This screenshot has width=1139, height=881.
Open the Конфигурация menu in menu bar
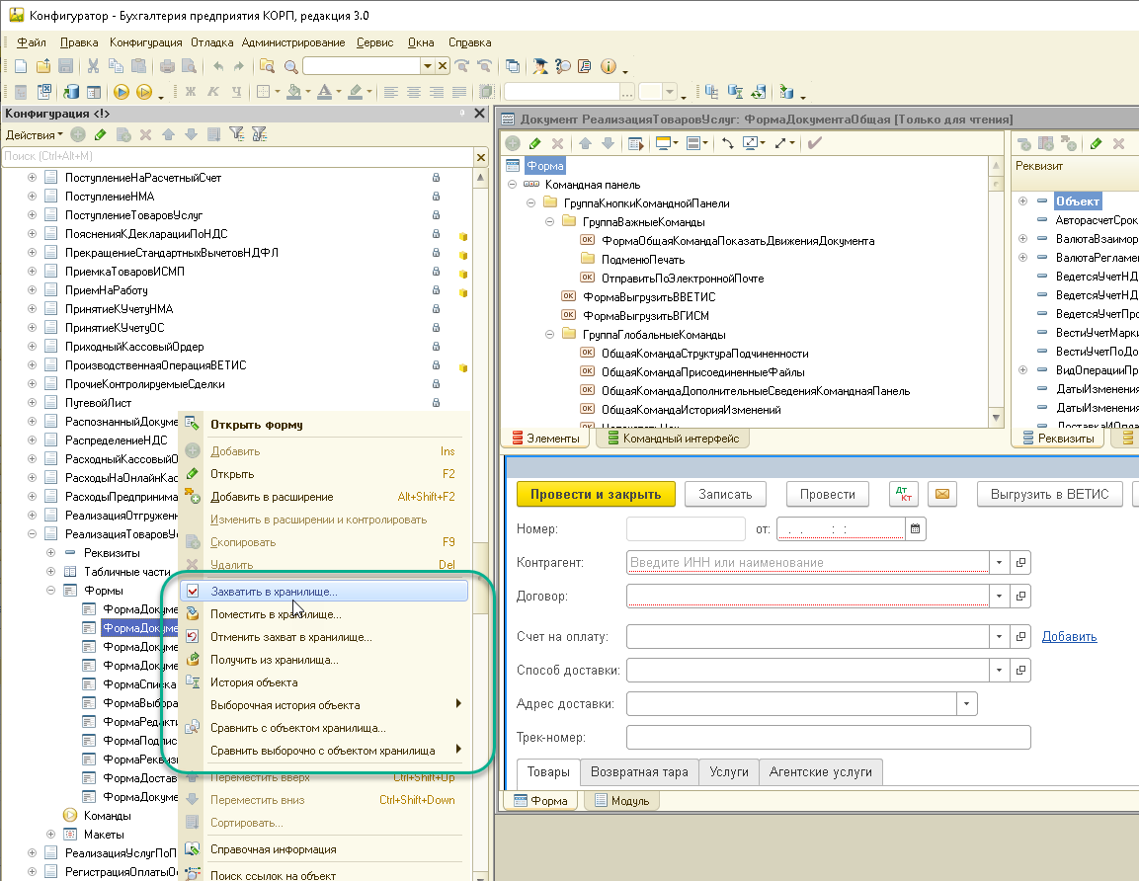(145, 42)
